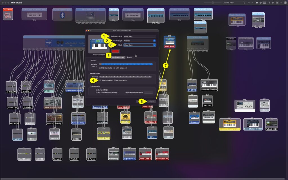Enable the MIDI-tahtikello receive checkbox
The image size is (288, 180).
pos(101,80)
